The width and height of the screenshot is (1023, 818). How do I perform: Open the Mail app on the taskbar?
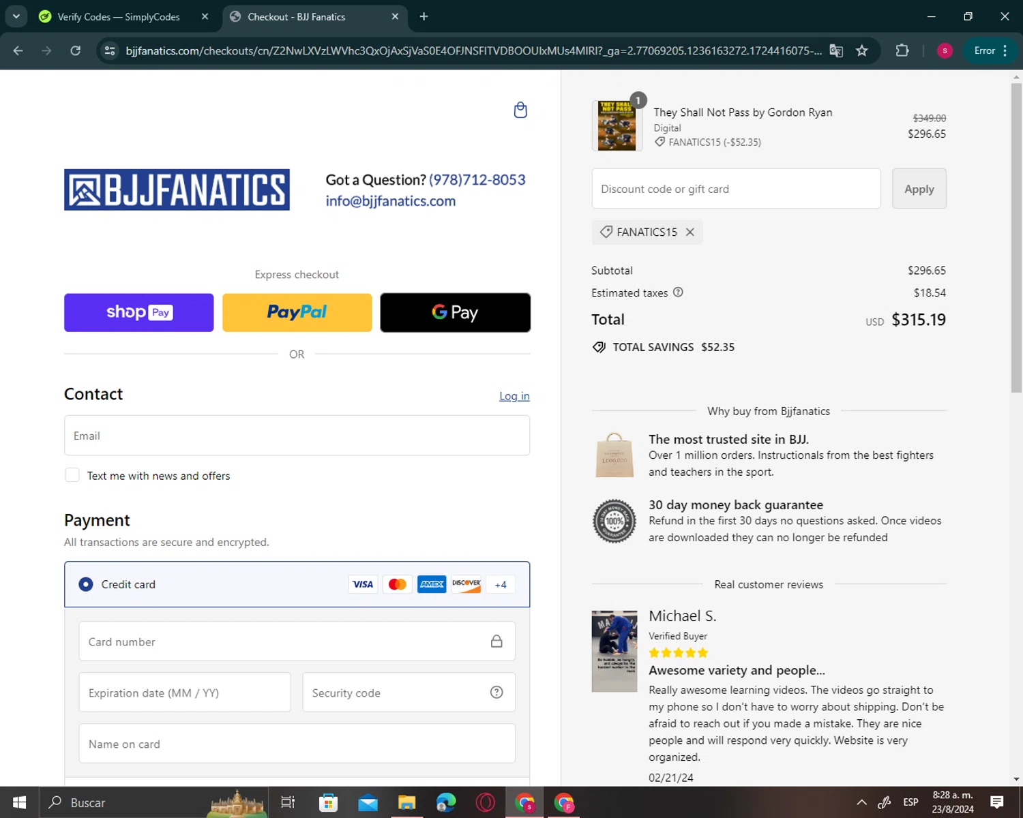(368, 802)
